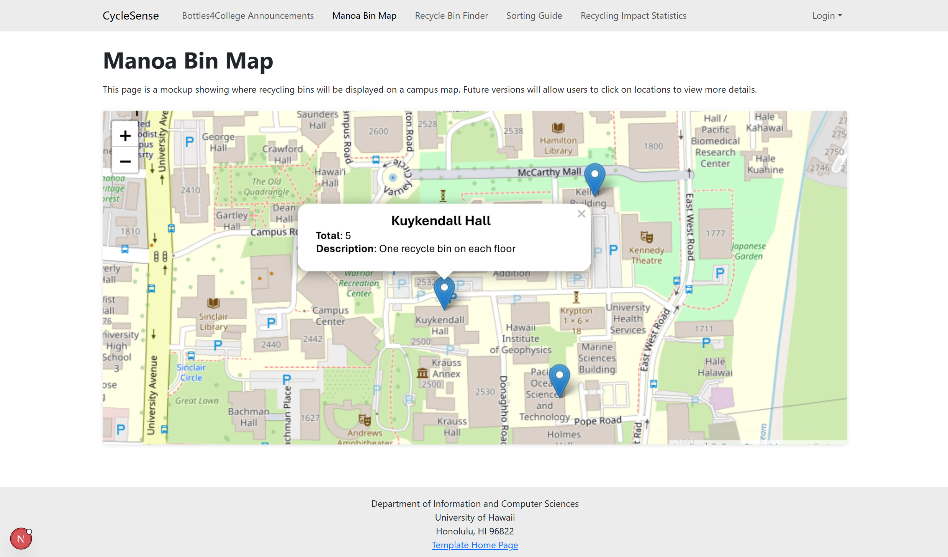Click the Andrews Amphitheater masks icon
The height and width of the screenshot is (557, 948).
(x=365, y=420)
